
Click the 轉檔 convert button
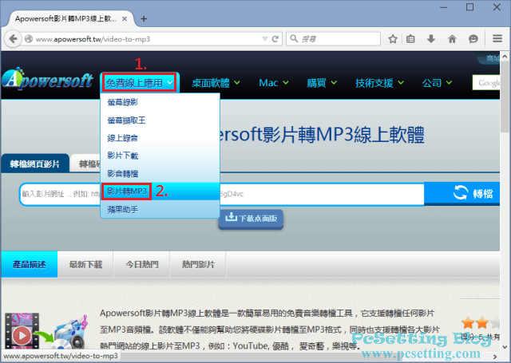click(x=461, y=193)
